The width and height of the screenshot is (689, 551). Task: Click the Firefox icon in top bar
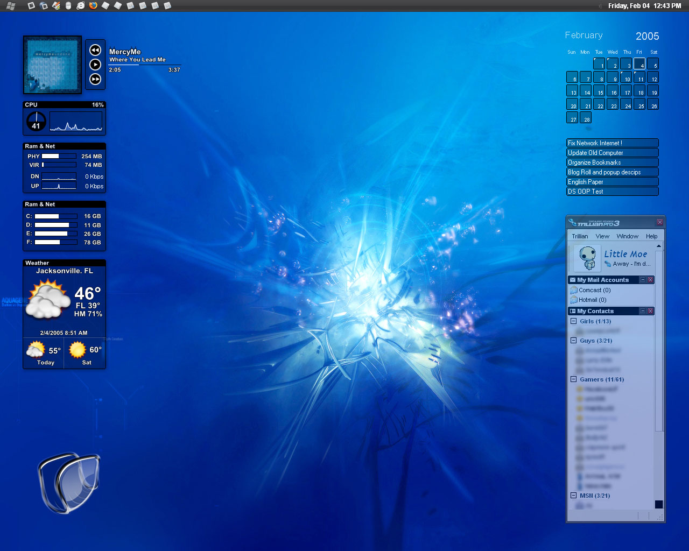coord(93,5)
